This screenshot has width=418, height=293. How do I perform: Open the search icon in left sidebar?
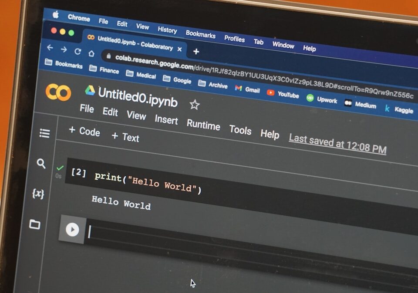tap(41, 164)
